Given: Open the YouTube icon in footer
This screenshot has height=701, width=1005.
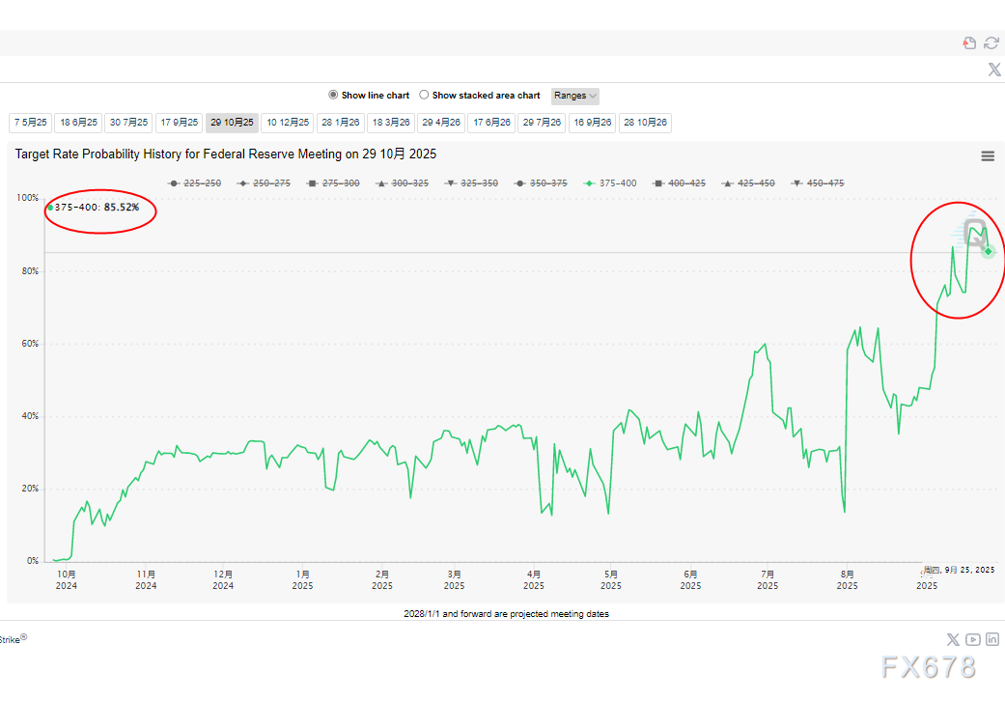Looking at the screenshot, I should pos(973,639).
